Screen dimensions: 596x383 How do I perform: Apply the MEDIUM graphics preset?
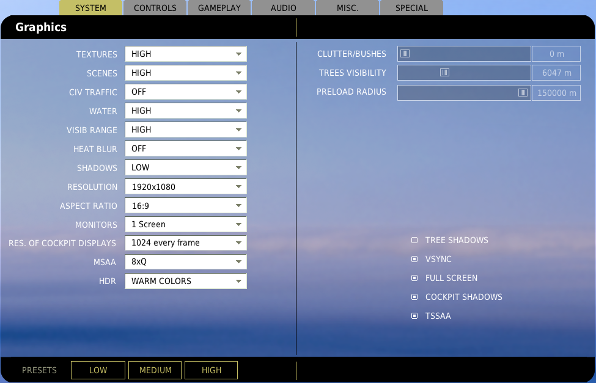[155, 370]
